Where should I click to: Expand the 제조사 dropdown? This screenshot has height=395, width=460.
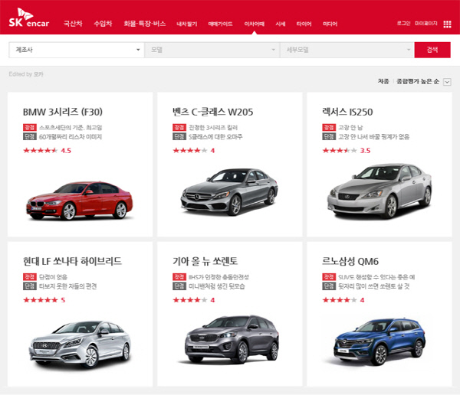pyautogui.click(x=76, y=50)
